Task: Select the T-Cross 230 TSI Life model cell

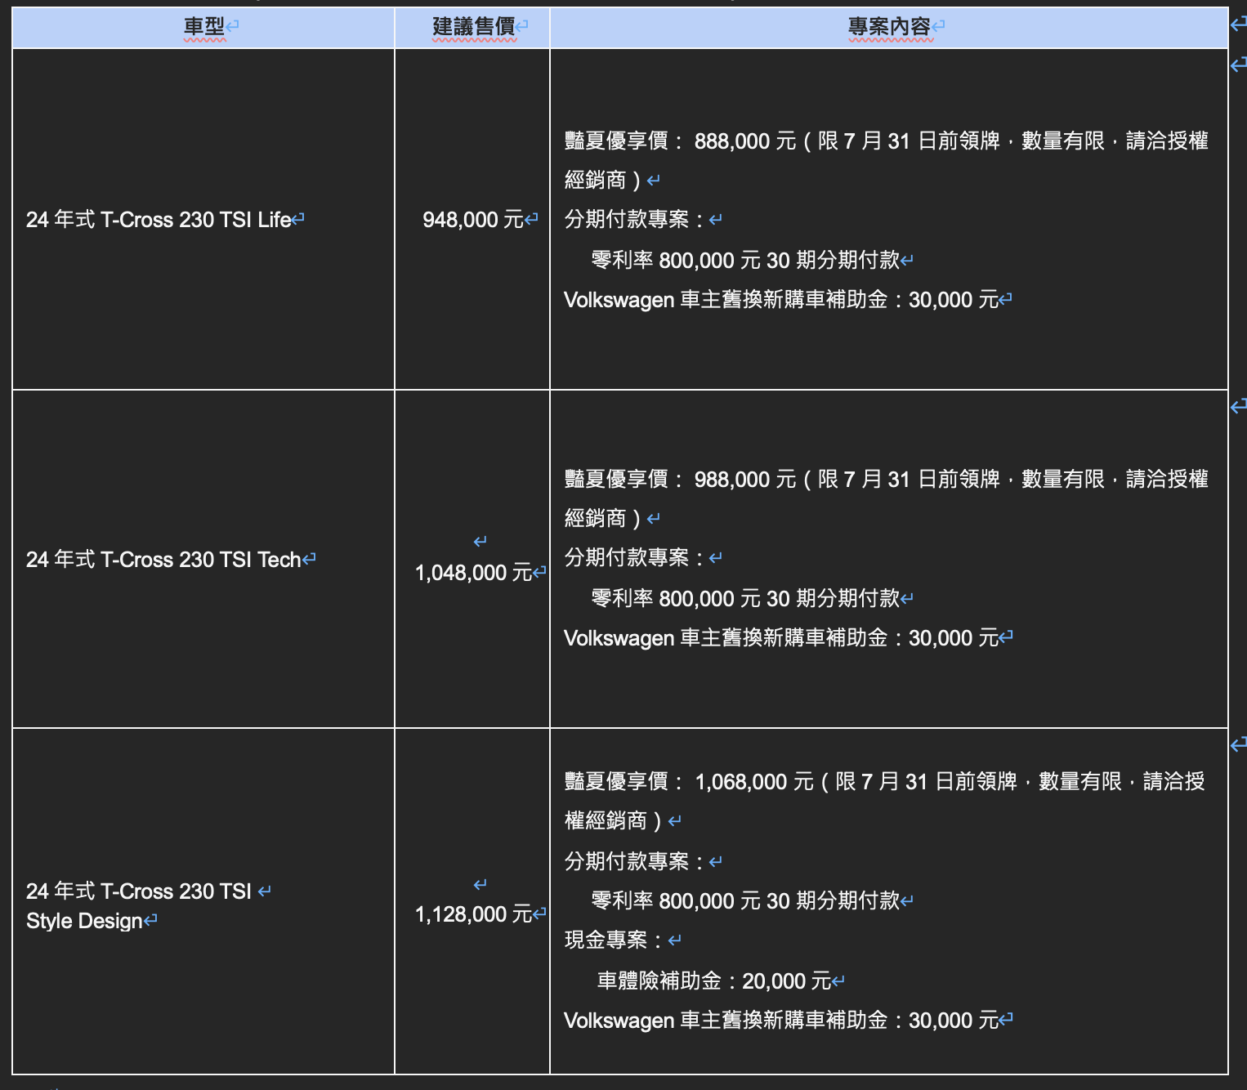Action: [x=159, y=220]
